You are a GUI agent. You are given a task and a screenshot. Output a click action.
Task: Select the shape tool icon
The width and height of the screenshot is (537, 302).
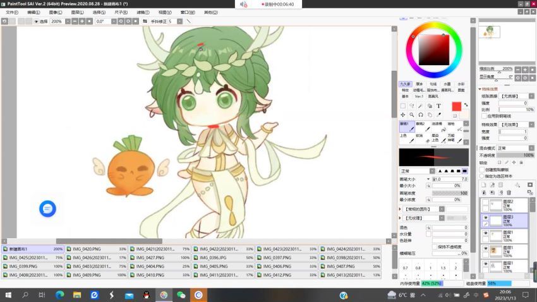click(x=430, y=106)
